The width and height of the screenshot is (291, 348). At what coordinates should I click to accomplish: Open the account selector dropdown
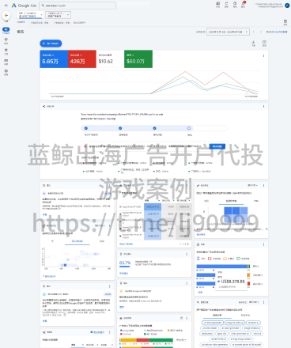tap(30, 15)
